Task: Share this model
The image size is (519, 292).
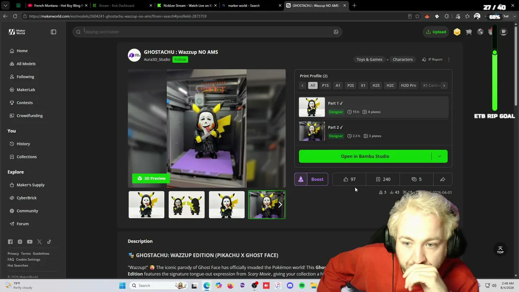Action: point(443,179)
